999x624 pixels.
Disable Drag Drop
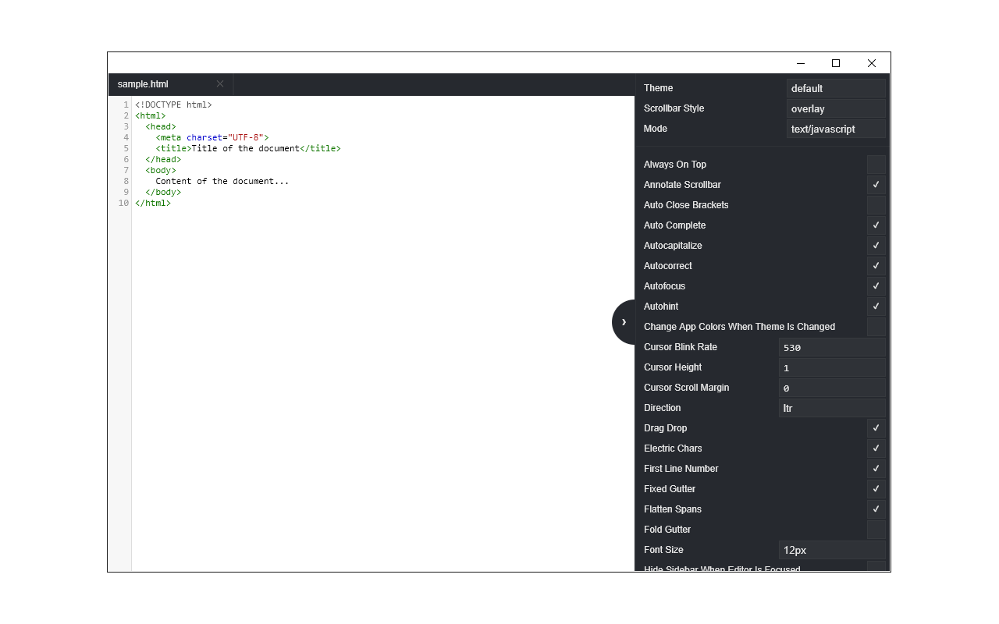876,427
